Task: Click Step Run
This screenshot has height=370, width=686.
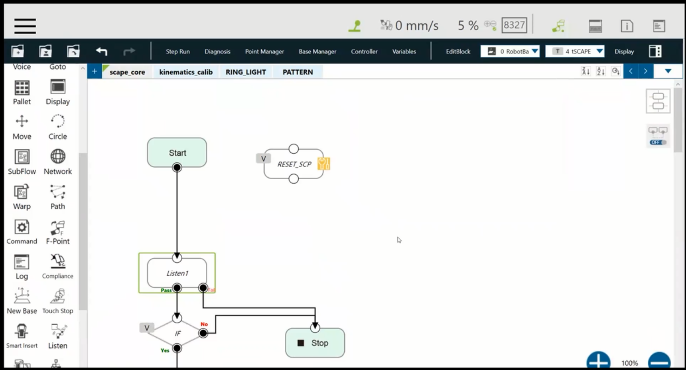Action: [x=178, y=51]
